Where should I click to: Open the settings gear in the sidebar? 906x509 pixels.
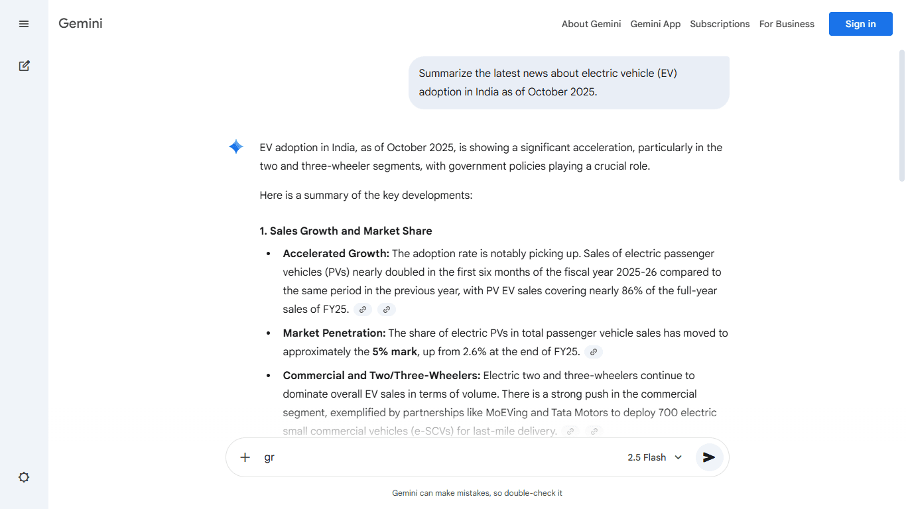click(24, 477)
